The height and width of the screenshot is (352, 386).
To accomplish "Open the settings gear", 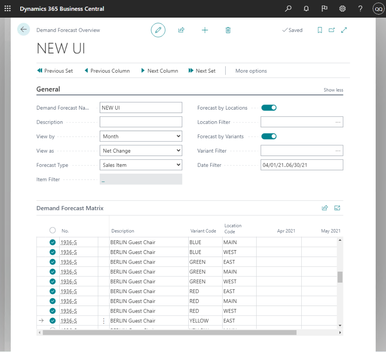I will [x=342, y=9].
